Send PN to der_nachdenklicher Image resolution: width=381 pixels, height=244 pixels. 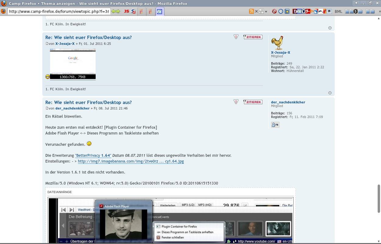pos(275,125)
